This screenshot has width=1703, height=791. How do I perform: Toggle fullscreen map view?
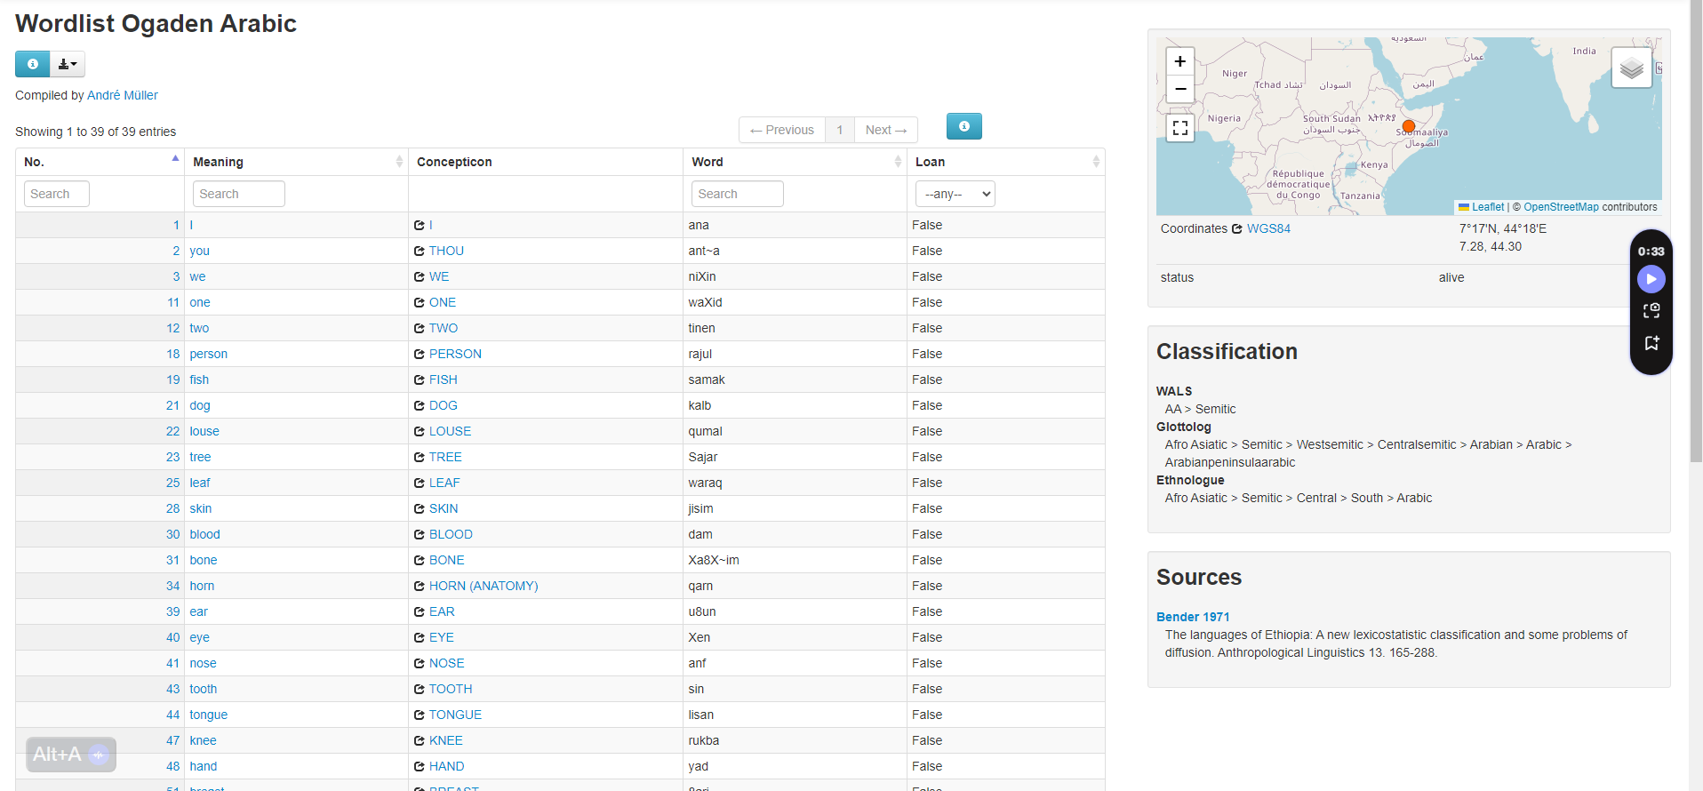pos(1179,128)
